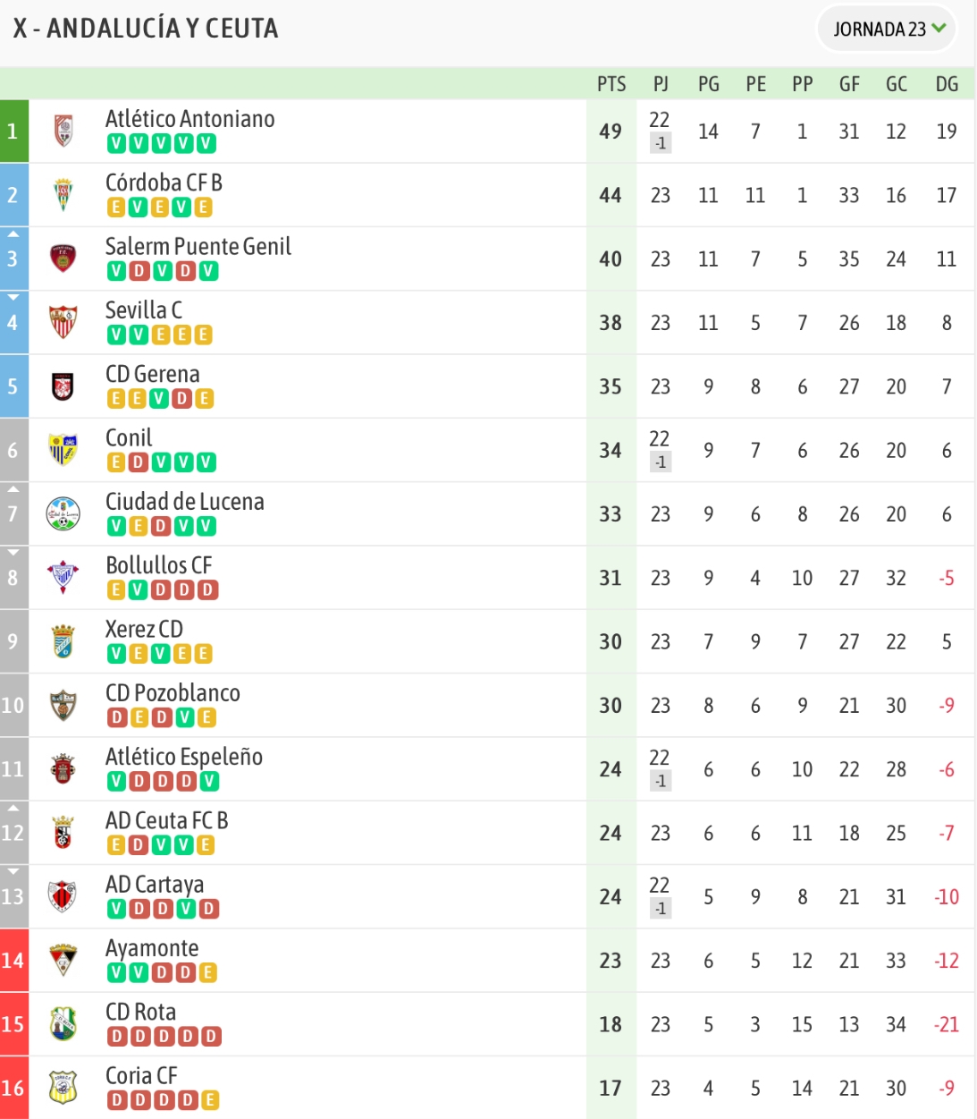Open Salerm Puente Genil team page
Viewport: 977px width, 1119px height.
pos(198,246)
